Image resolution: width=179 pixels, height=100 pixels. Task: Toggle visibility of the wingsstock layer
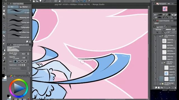pos(155,52)
